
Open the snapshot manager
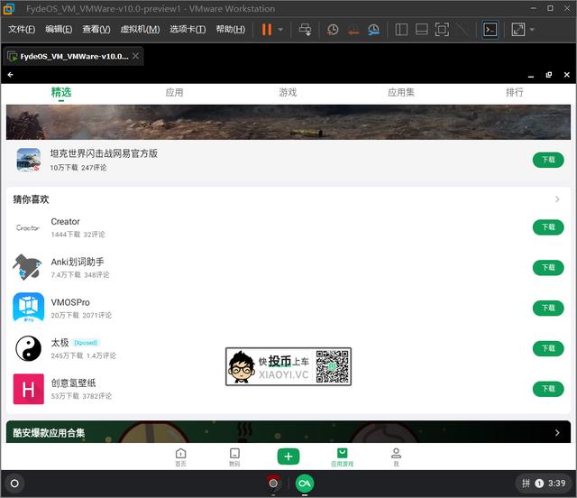373,30
